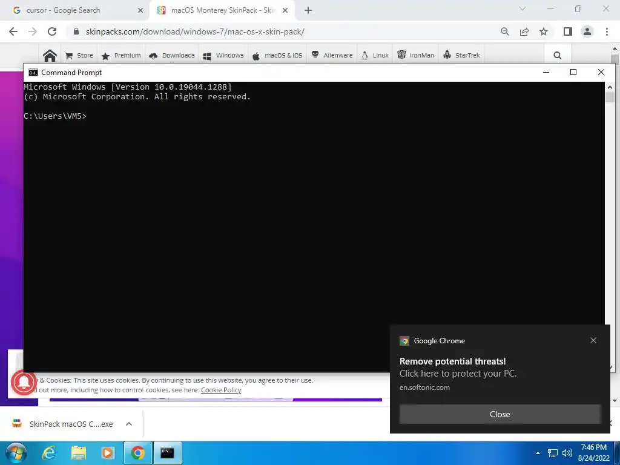Image resolution: width=620 pixels, height=465 pixels.
Task: Click the website search magnifier icon
Action: (558, 55)
